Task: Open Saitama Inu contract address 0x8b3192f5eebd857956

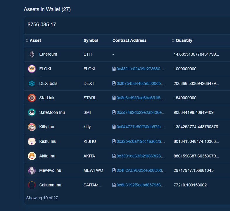Action: 141,185
